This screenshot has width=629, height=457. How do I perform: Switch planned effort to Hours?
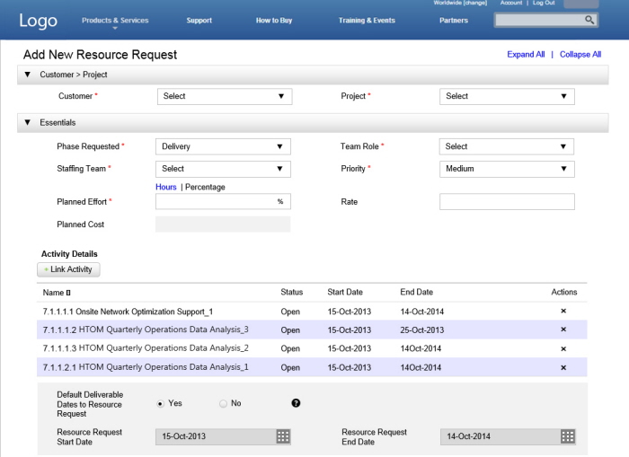point(166,188)
